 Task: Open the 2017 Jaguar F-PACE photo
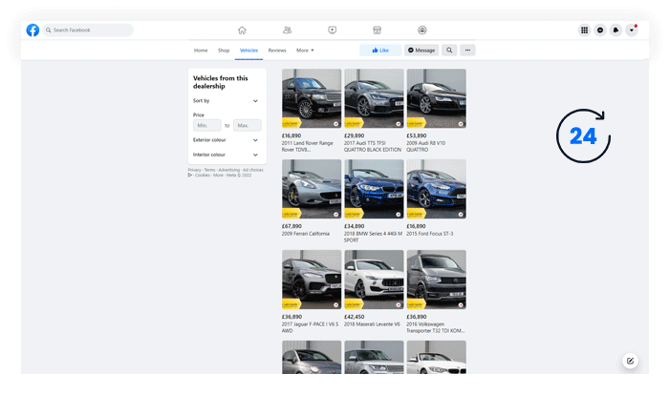312,280
